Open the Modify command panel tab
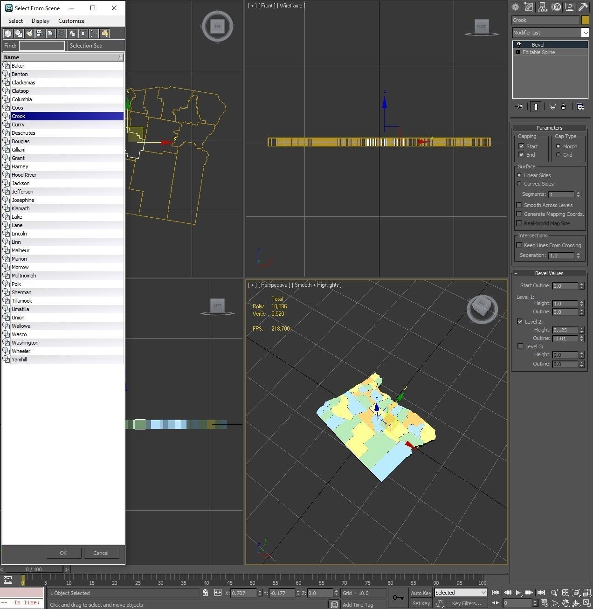This screenshot has height=609, width=593. 529,7
